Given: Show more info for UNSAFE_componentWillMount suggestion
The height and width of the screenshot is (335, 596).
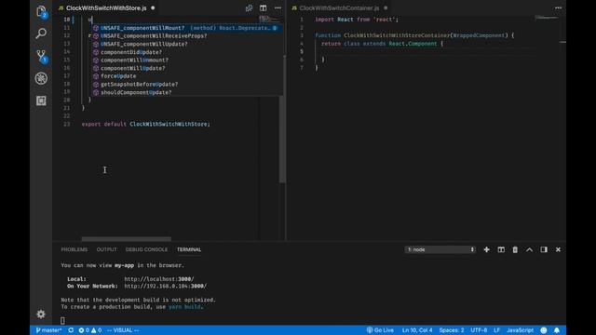Looking at the screenshot, I should tap(275, 28).
